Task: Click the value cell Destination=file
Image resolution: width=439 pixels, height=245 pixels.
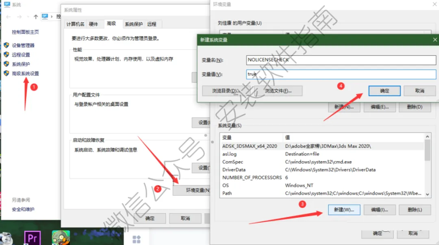Action: pyautogui.click(x=302, y=154)
